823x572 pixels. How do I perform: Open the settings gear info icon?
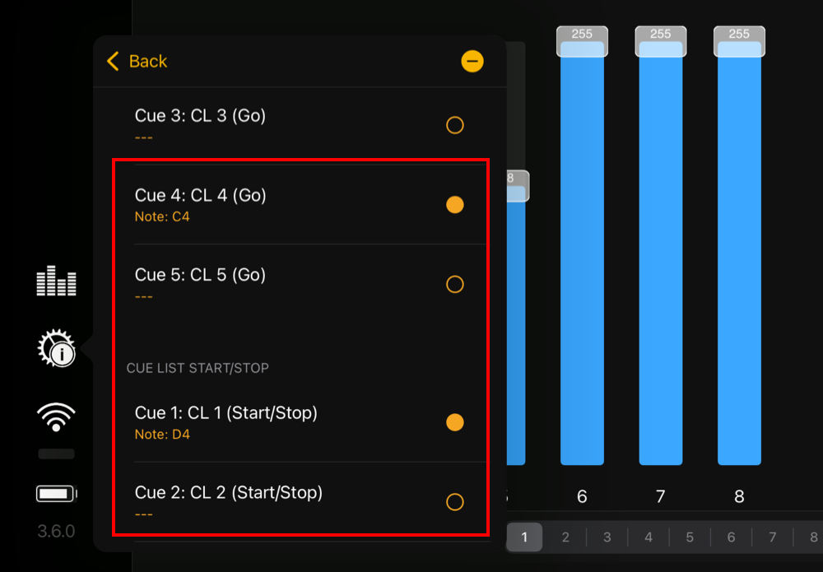point(56,348)
